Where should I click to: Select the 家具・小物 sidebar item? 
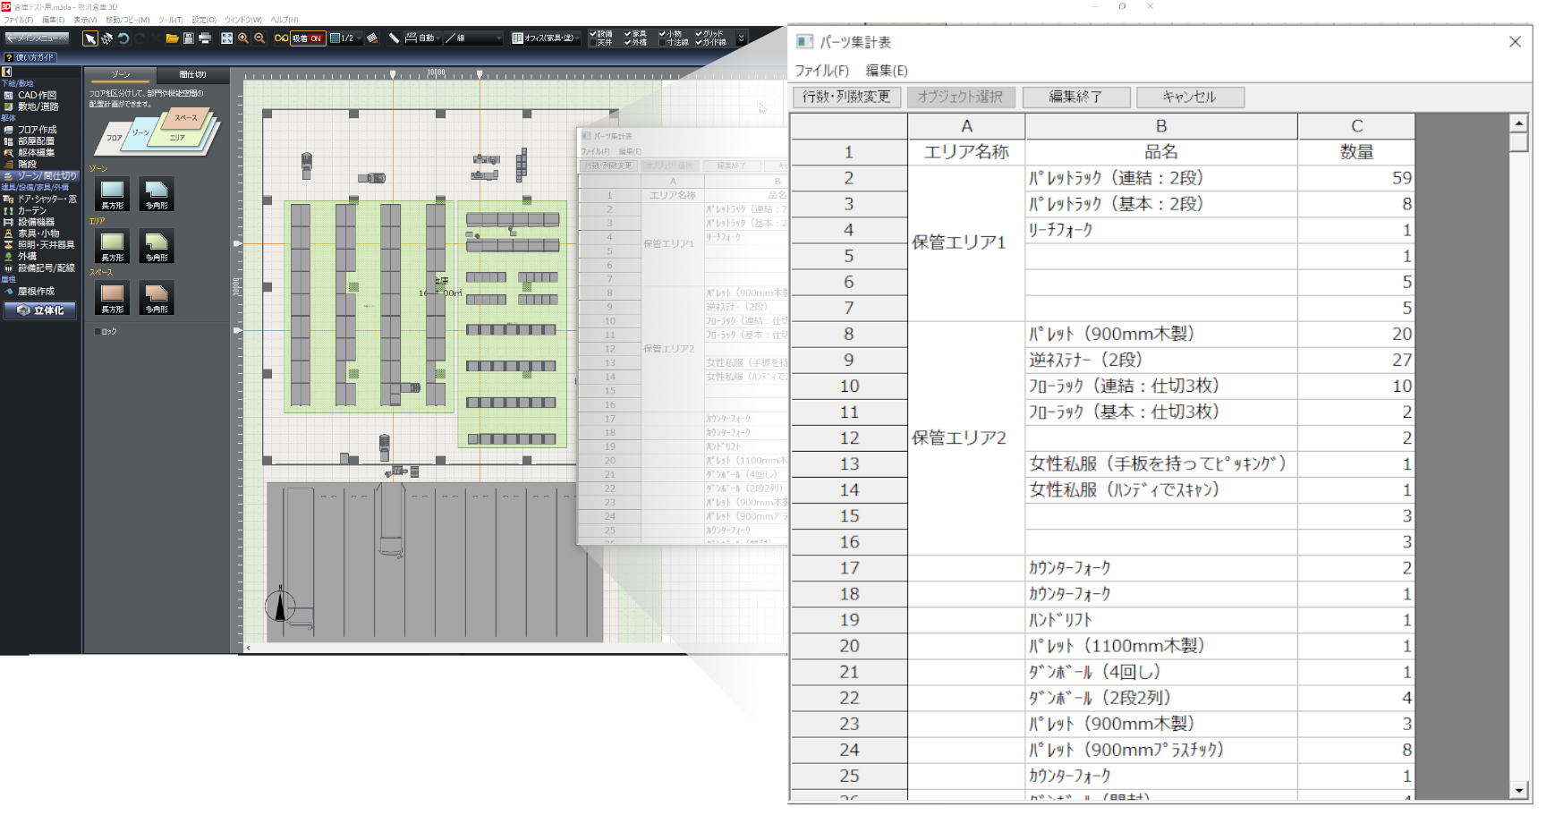(38, 233)
